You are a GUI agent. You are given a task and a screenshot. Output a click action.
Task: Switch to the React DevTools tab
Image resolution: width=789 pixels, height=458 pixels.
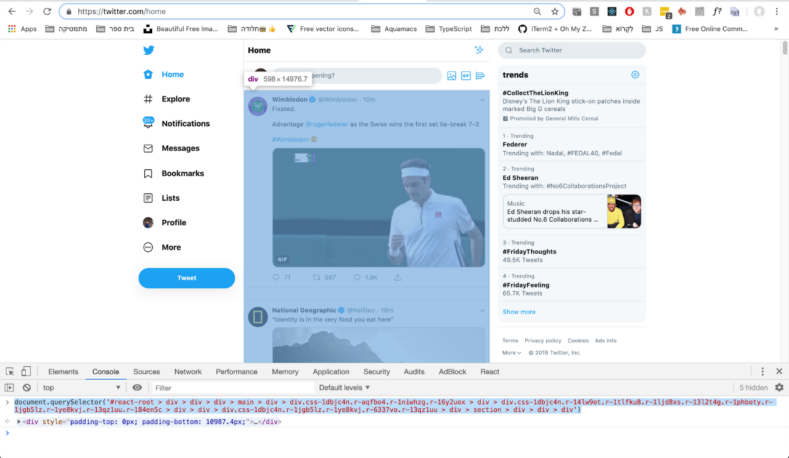(x=490, y=372)
